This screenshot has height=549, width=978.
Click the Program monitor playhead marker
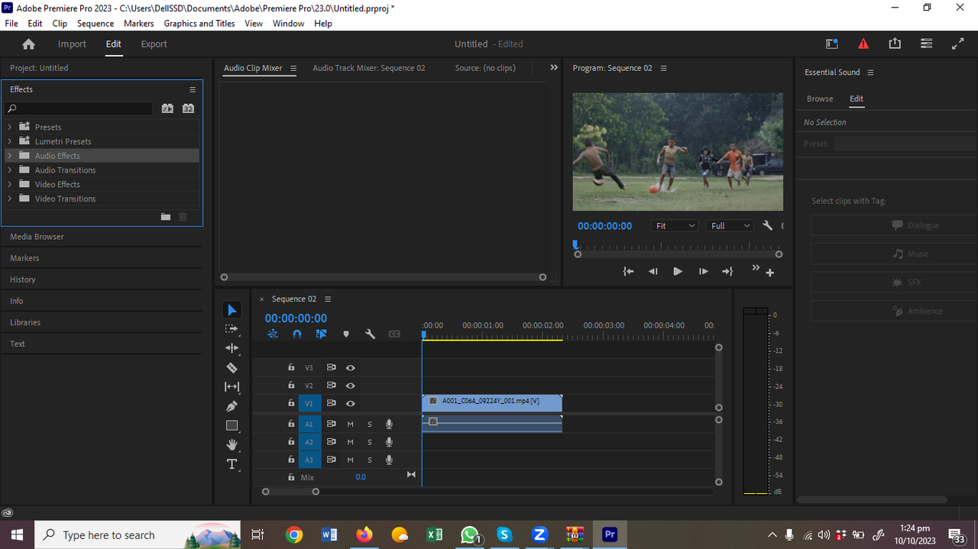pyautogui.click(x=575, y=245)
